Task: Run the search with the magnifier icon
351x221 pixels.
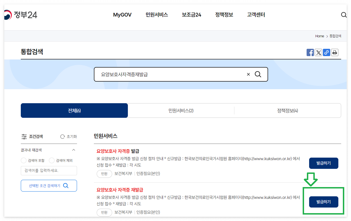Action: [258, 74]
